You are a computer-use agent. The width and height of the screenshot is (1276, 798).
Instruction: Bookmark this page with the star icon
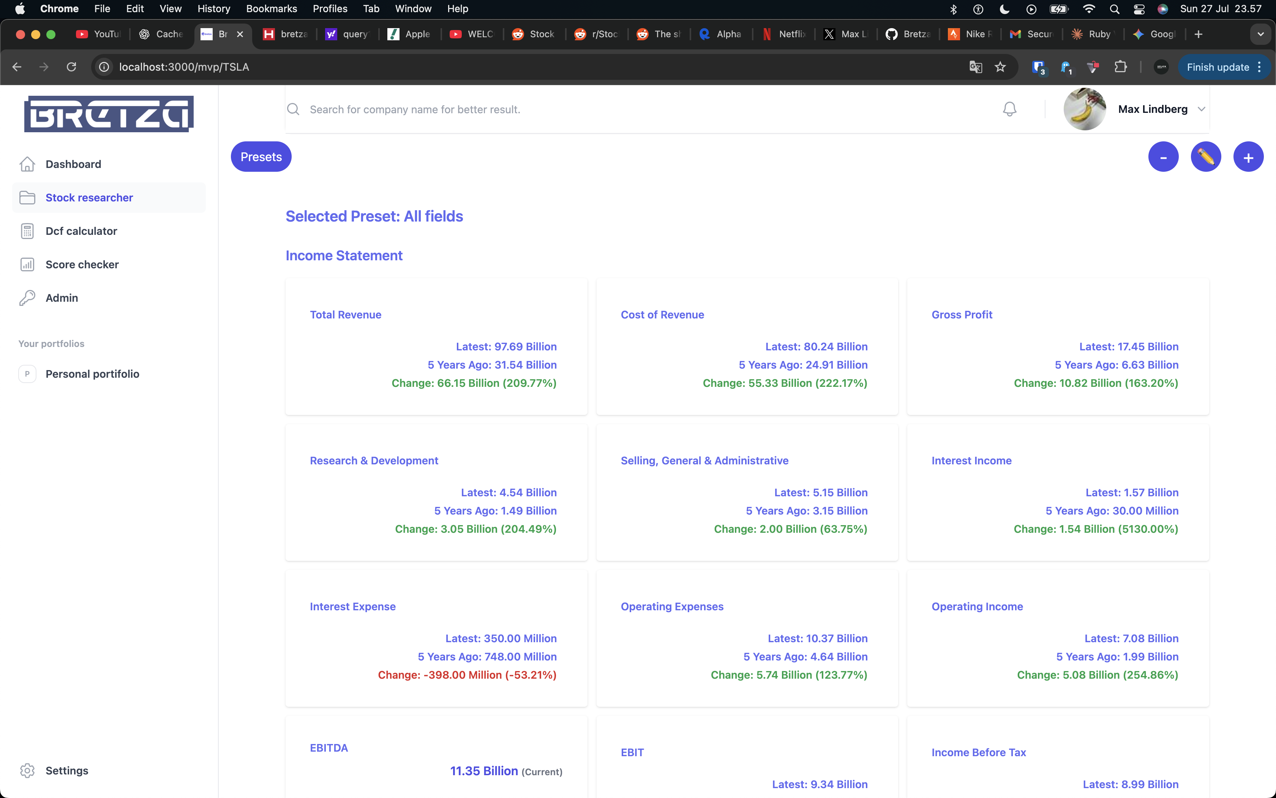pos(1000,67)
